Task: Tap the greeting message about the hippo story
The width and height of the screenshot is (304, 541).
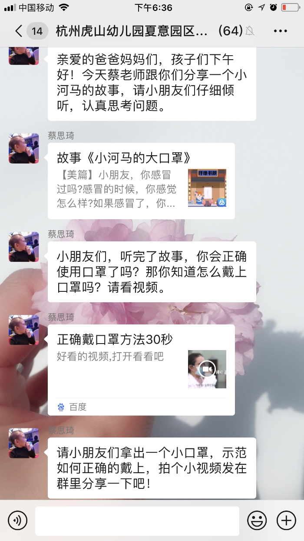Action: (152, 83)
